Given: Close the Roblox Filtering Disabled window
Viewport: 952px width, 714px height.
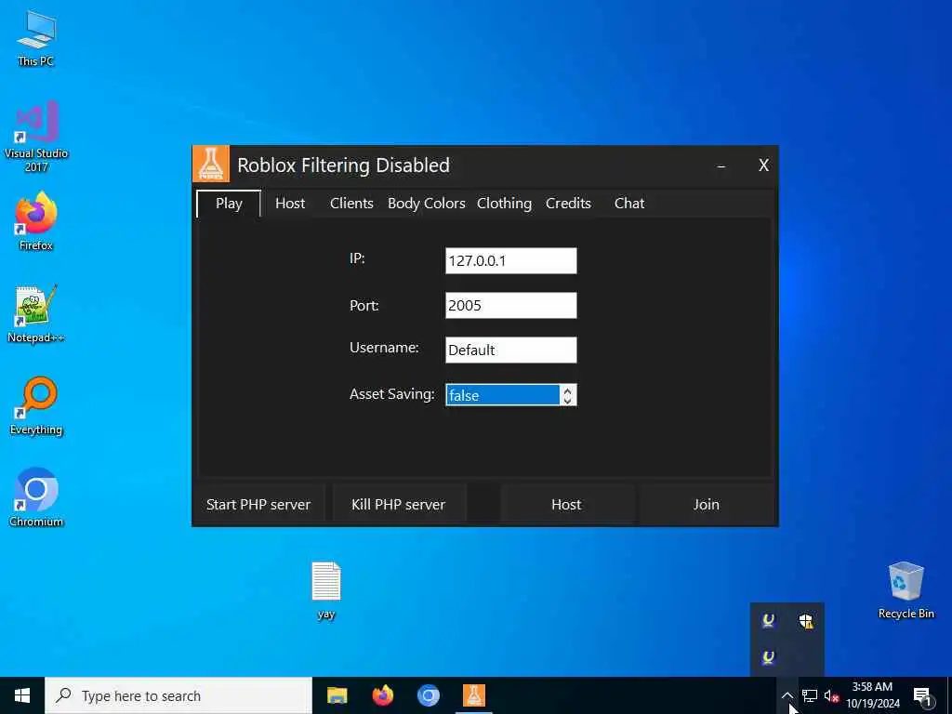Looking at the screenshot, I should coord(764,165).
